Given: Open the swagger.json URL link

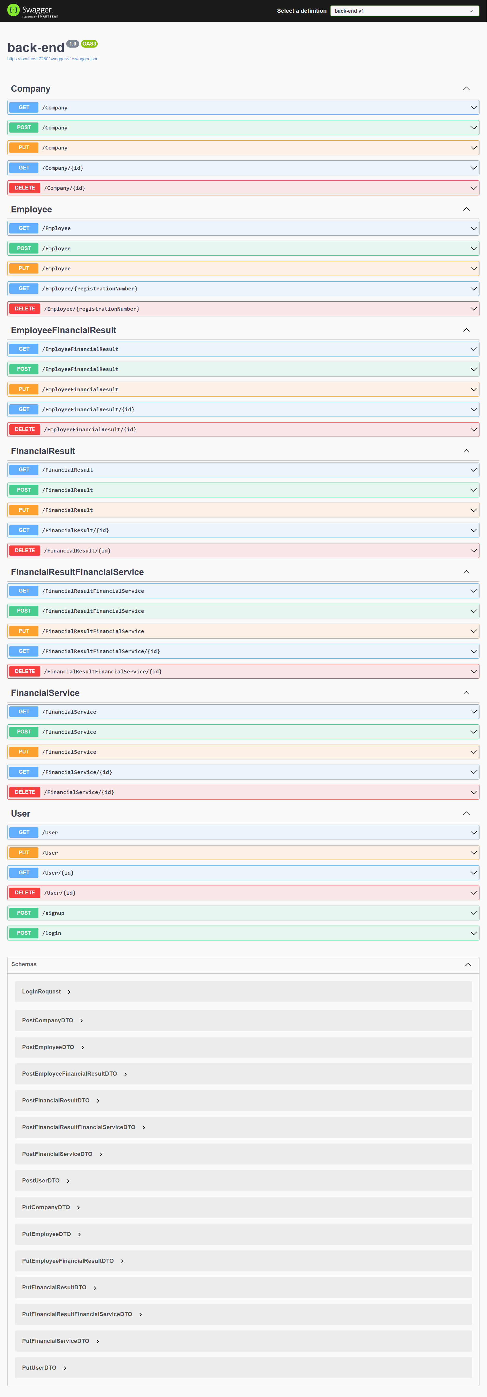Looking at the screenshot, I should pyautogui.click(x=52, y=59).
